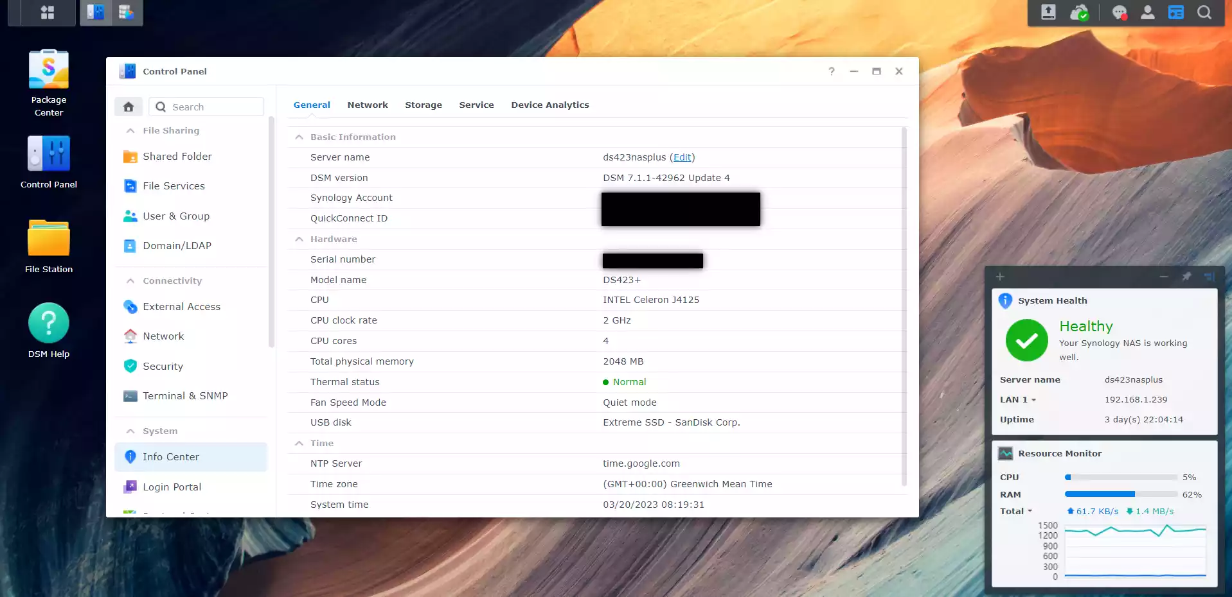
Task: Open Login Portal in sidebar
Action: (x=191, y=487)
